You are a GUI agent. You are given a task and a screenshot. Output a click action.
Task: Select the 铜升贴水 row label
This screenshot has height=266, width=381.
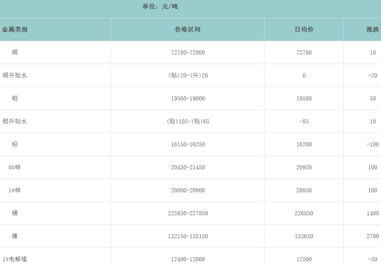click(15, 75)
